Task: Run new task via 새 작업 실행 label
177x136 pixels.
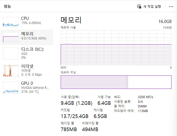Action: (152, 6)
